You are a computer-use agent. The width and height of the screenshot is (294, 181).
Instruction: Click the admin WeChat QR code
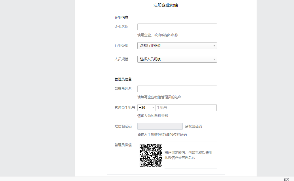[x=151, y=155]
